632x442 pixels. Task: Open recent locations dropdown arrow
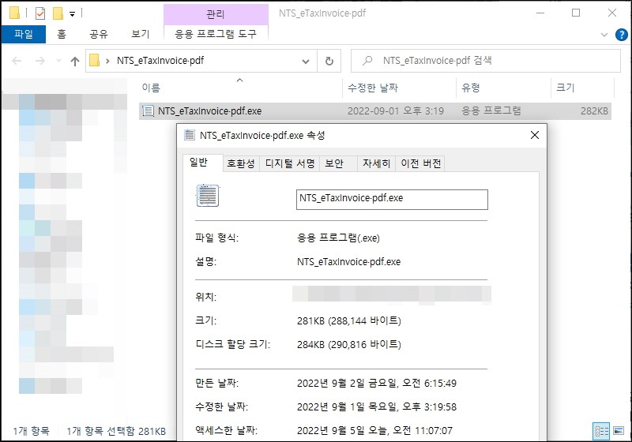[58, 61]
